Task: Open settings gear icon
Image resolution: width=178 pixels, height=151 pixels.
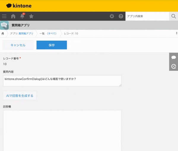Action: (x=112, y=16)
